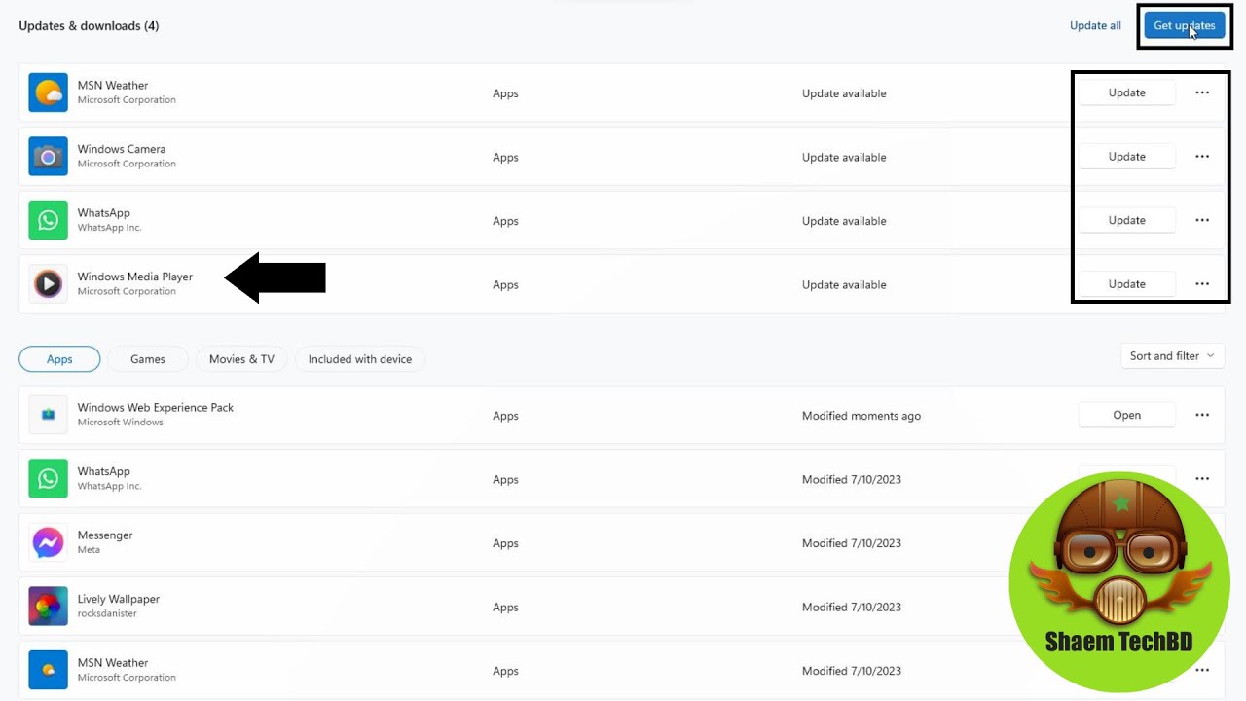The height and width of the screenshot is (701, 1246).
Task: Click the WhatsApp Inc. publisher under update row
Action: [x=110, y=228]
